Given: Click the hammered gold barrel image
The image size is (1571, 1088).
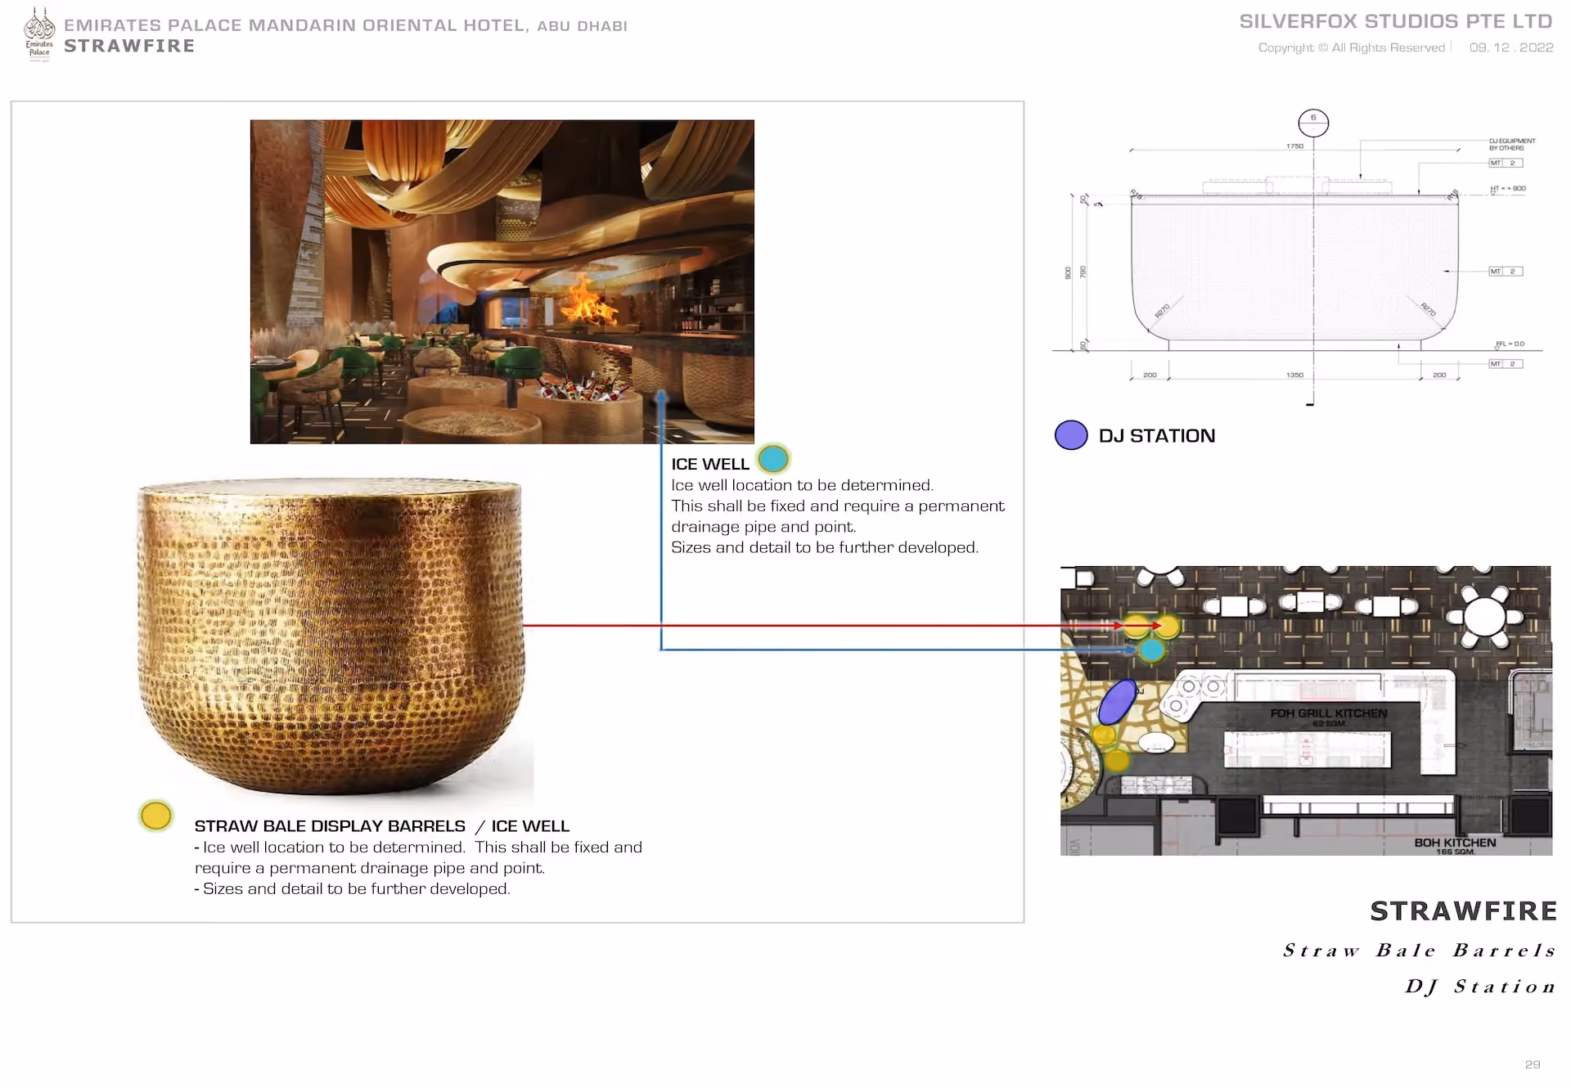Looking at the screenshot, I should pos(331,636).
